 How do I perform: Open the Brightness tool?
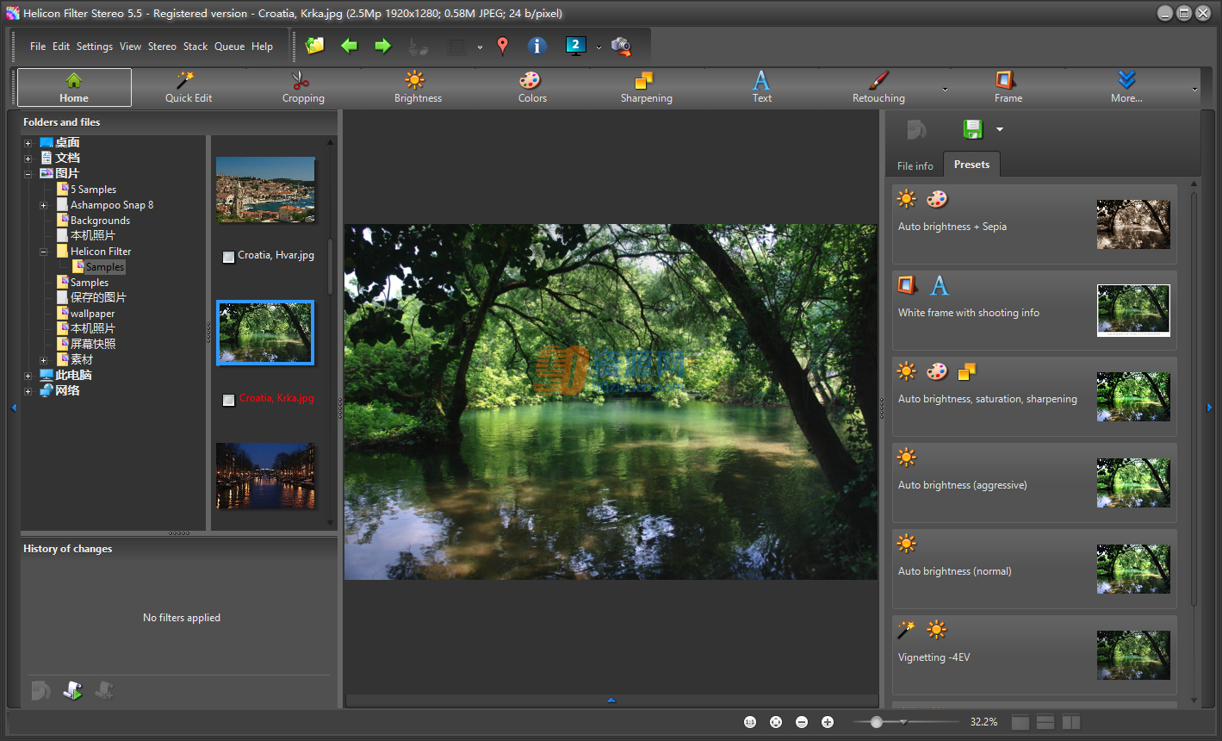pos(418,87)
